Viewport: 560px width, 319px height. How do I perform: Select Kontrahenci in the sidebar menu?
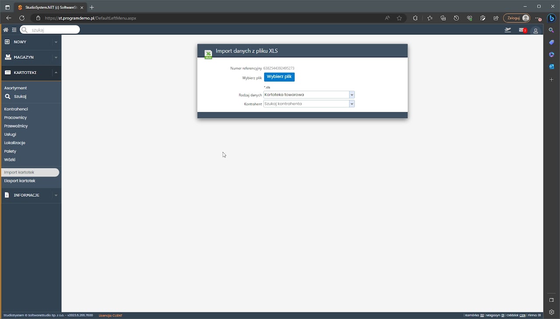click(16, 109)
